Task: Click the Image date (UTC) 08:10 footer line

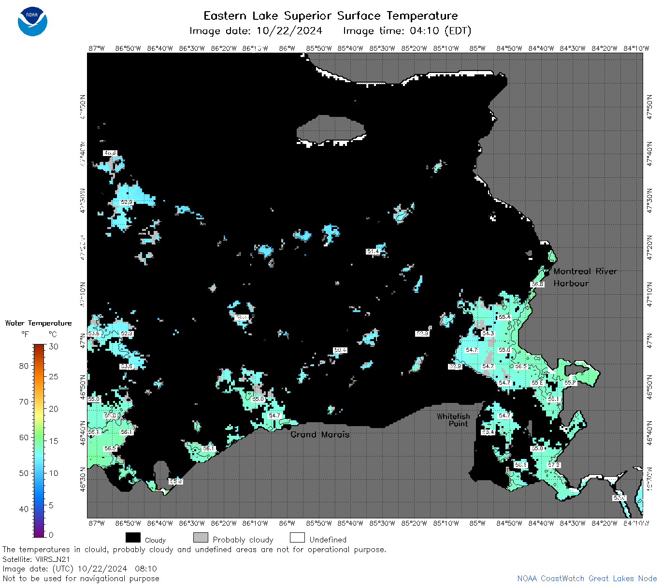Action: coord(80,569)
